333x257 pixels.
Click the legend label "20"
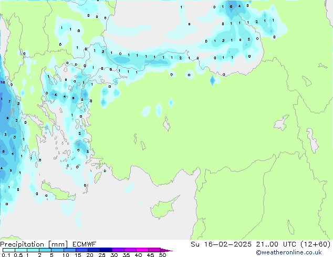pos(90,255)
